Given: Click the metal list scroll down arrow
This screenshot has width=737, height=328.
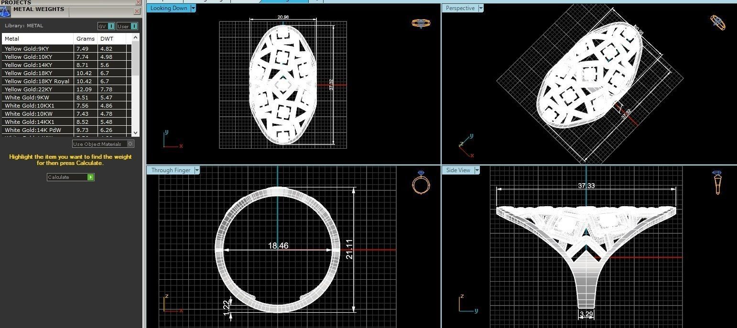Looking at the screenshot, I should click(x=136, y=132).
